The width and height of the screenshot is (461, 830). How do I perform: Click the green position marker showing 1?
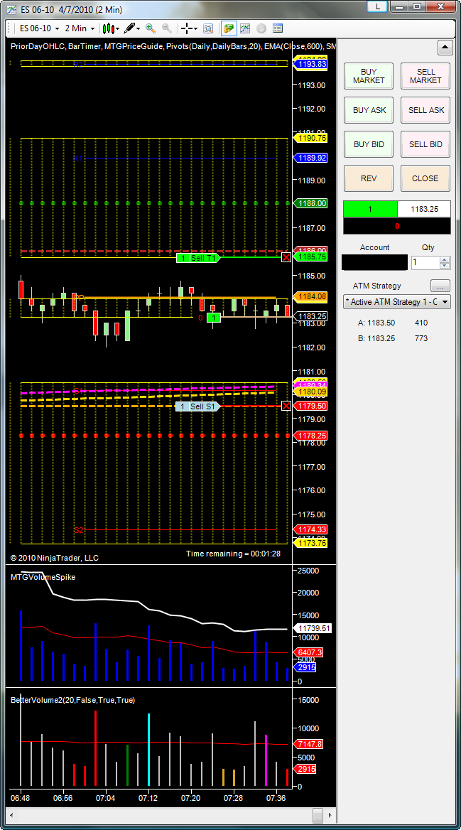coord(214,318)
